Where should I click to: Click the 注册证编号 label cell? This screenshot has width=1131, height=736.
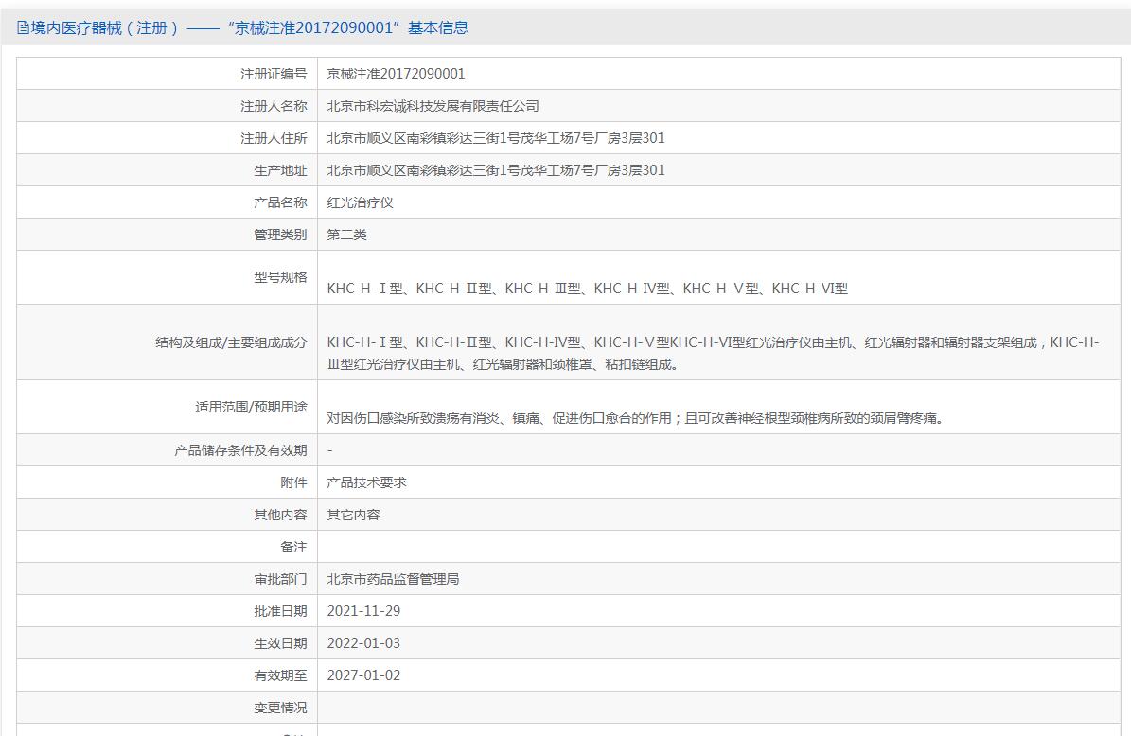click(274, 74)
